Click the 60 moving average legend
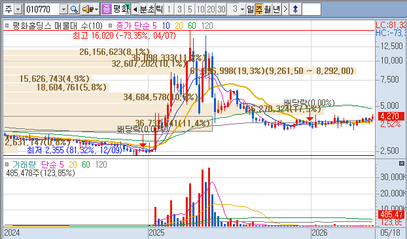The image size is (407, 239). click(x=192, y=26)
